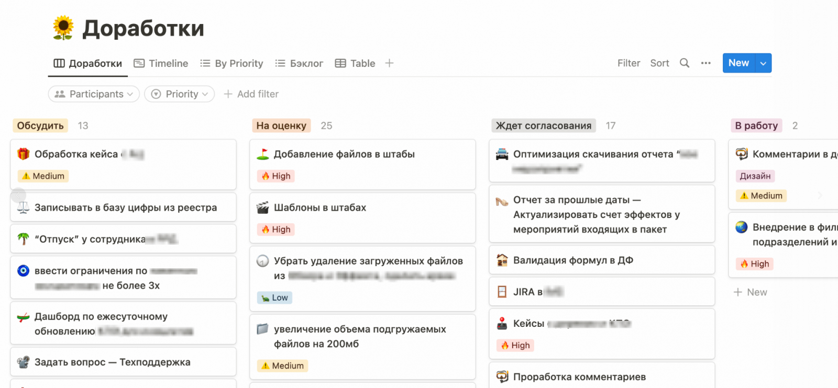Click the sunflower page icon
The height and width of the screenshot is (388, 838).
point(63,28)
